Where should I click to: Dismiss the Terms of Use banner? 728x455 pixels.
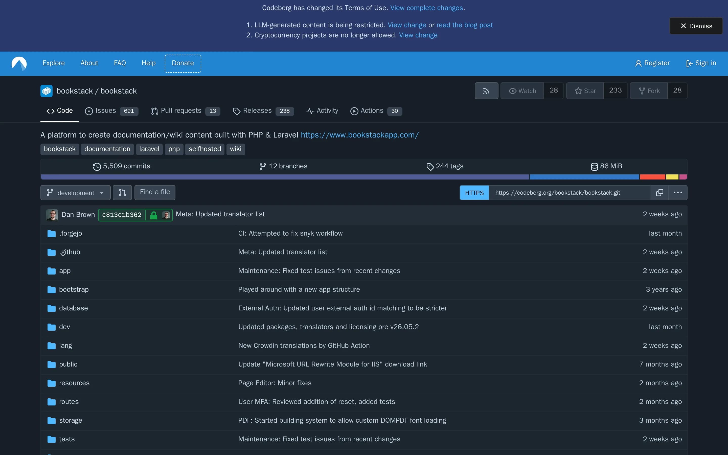[x=696, y=26]
